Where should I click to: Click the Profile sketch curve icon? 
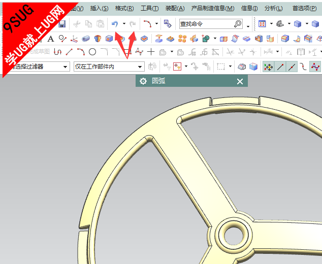(57, 52)
